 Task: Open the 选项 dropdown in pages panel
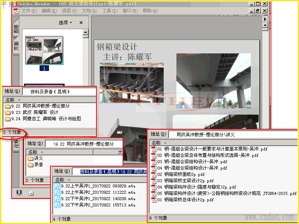65,22
